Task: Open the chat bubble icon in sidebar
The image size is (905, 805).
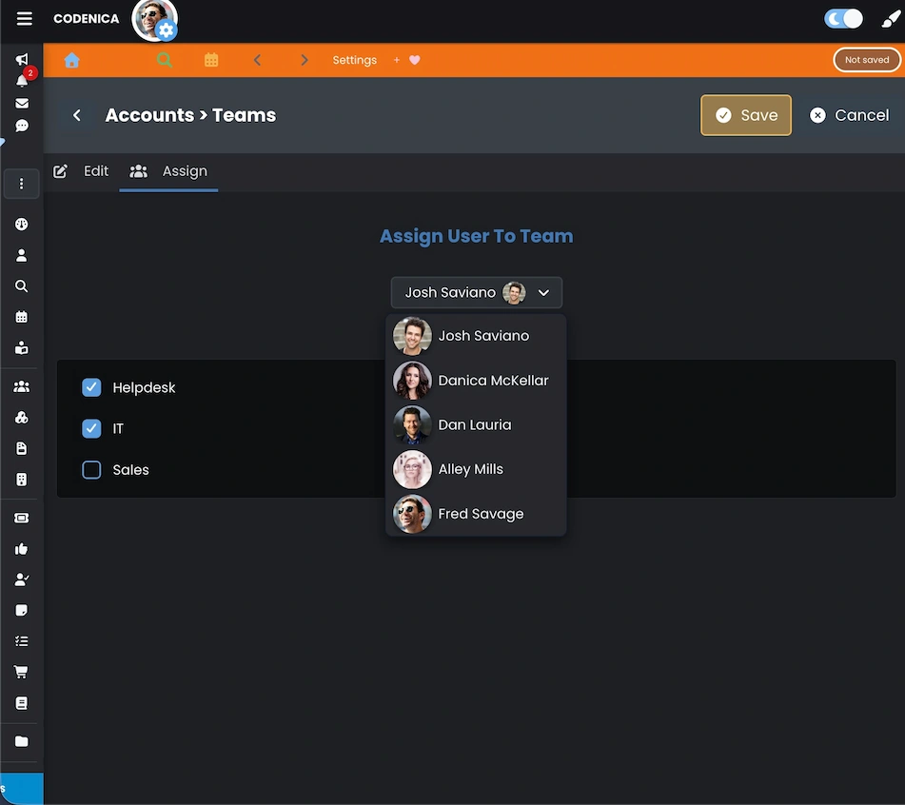Action: [21, 125]
